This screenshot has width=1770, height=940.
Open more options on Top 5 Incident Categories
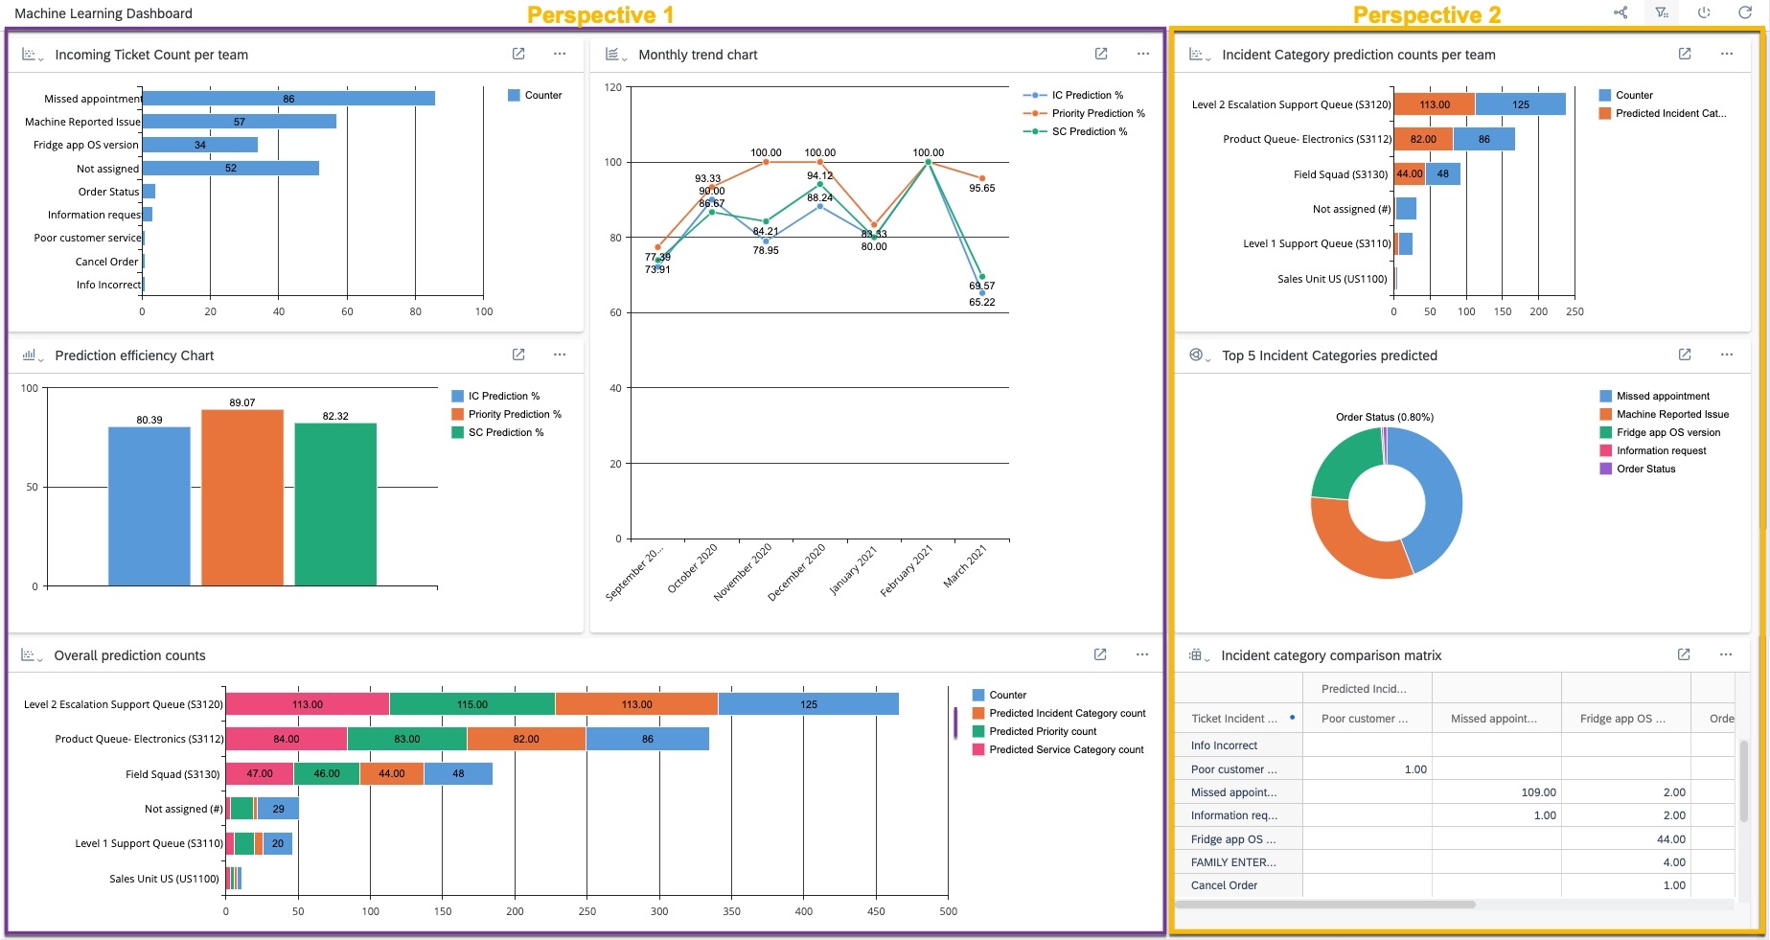point(1727,355)
